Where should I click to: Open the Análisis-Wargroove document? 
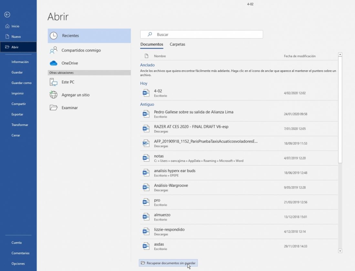171,186
